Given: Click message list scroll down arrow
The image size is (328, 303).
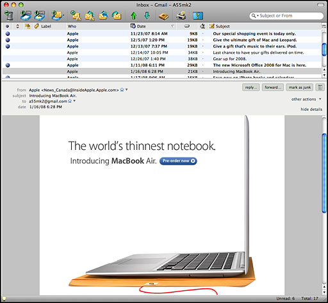Looking at the screenshot, I should click(x=324, y=75).
